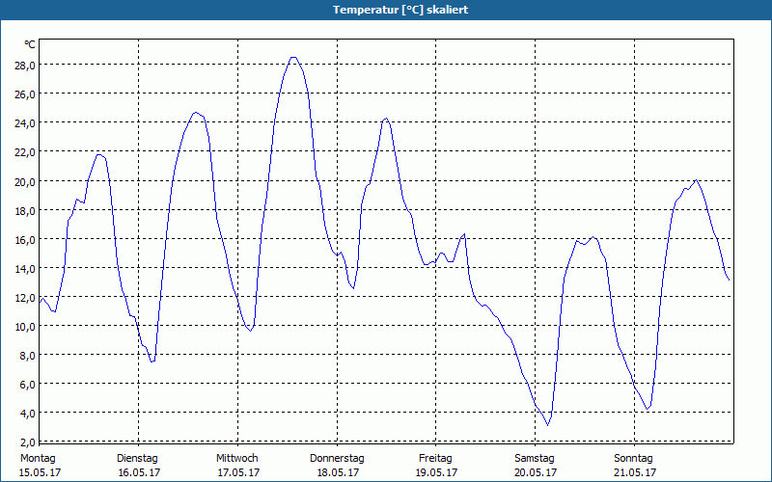The height and width of the screenshot is (482, 772).
Task: Select the Montag day label
Action: pos(38,459)
